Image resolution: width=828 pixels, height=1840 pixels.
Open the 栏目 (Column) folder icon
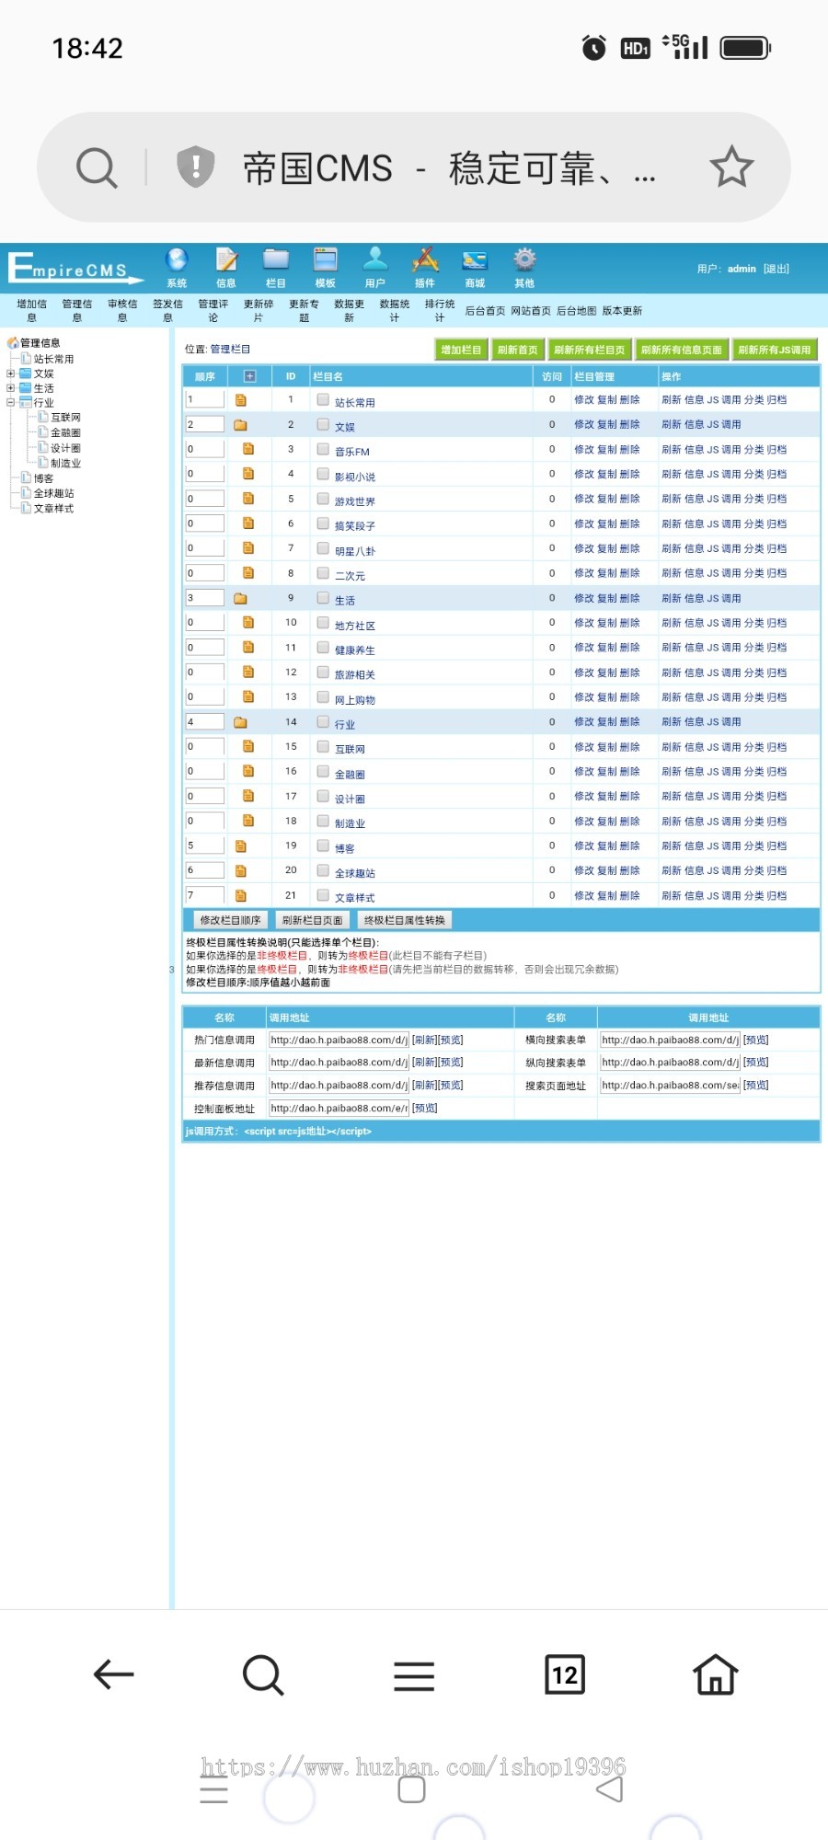[x=276, y=259]
